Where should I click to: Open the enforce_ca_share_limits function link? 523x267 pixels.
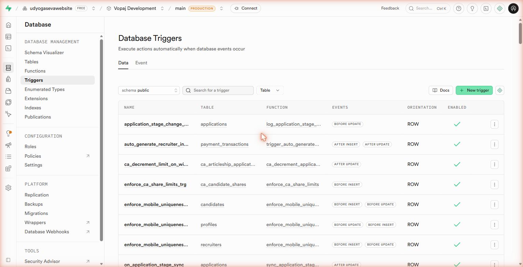(x=293, y=185)
